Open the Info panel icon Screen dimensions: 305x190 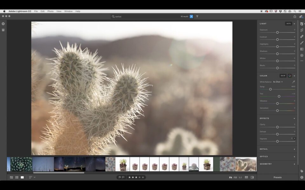pyautogui.click(x=302, y=177)
